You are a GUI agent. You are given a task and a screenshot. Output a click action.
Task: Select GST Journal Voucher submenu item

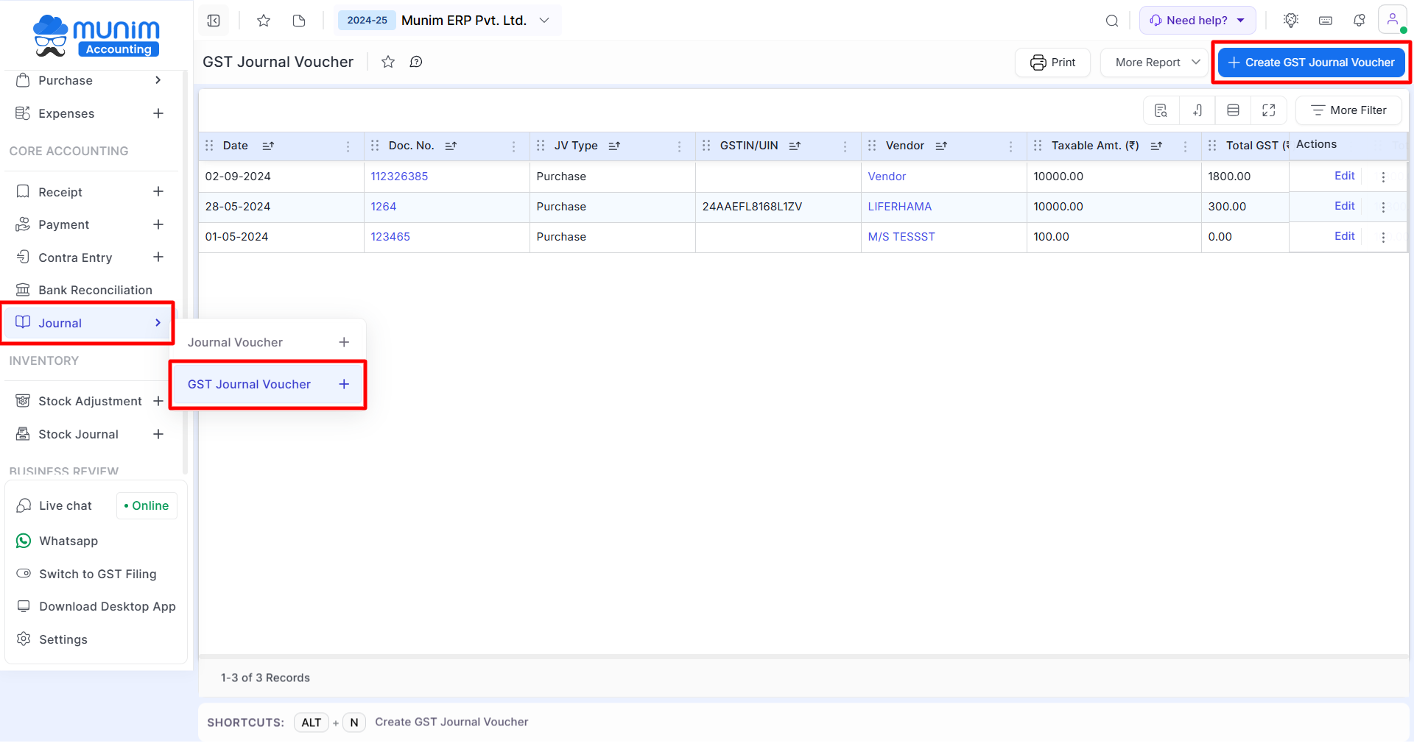tap(249, 384)
